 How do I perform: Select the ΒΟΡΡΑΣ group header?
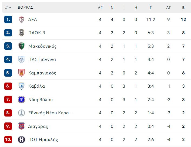click(x=25, y=7)
